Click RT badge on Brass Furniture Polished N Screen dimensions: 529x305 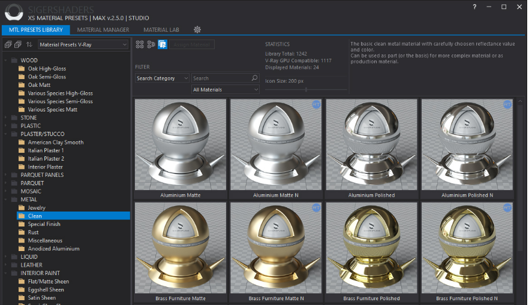click(x=507, y=207)
